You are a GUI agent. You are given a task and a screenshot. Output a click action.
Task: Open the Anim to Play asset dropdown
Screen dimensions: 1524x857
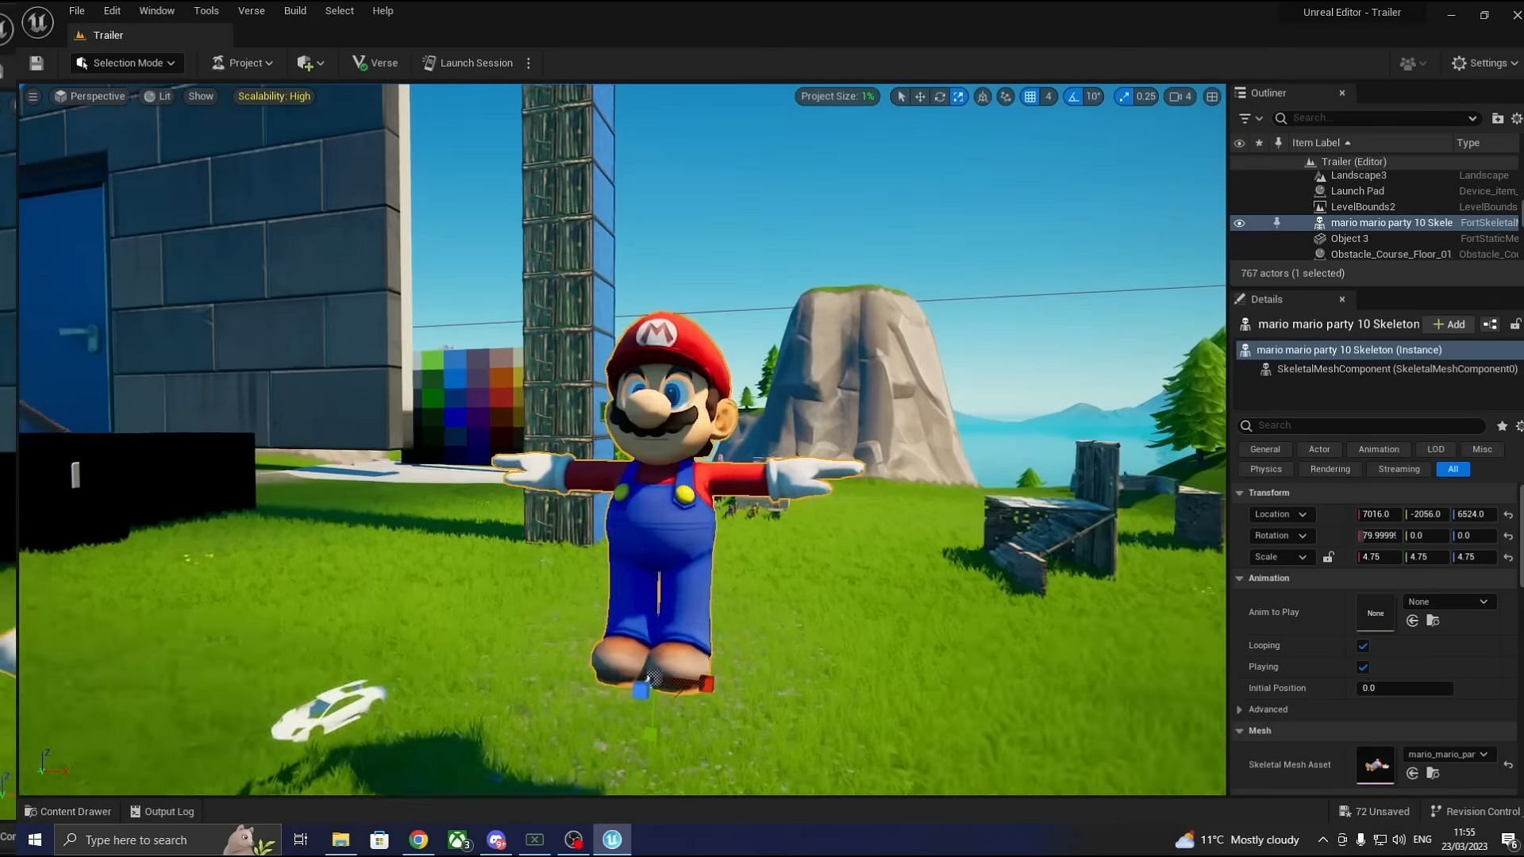coord(1449,602)
